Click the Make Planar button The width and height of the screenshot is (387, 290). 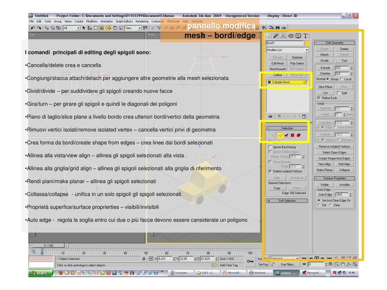point(325,170)
